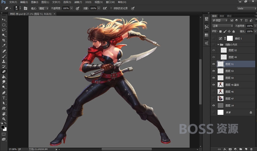Close the psd document tab
Image resolution: width=257 pixels, height=151 pixels.
[54, 14]
